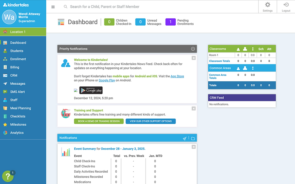The width and height of the screenshot is (295, 184).
Task: Click the search magnifier icon
Action: tap(66, 7)
